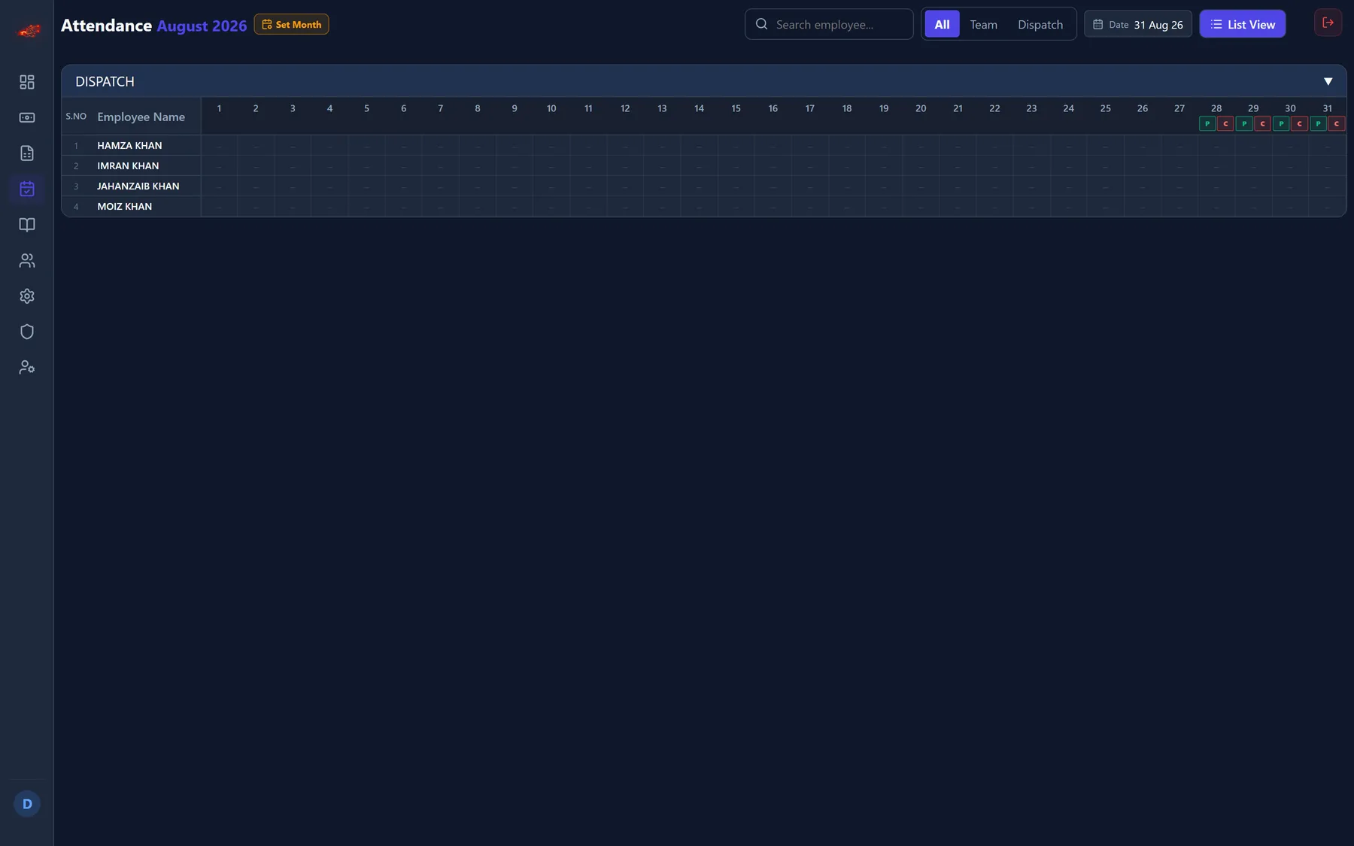Screen dimensions: 1354x846
Task: Click the DISPATCH section header label
Action: (105, 81)
